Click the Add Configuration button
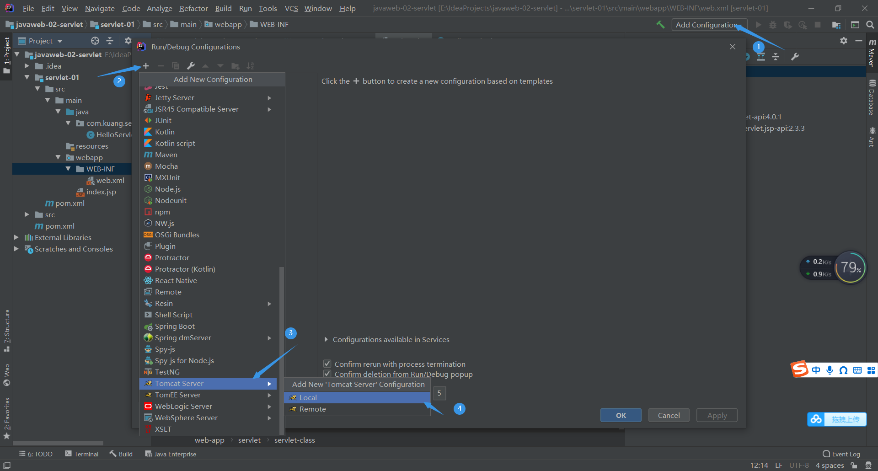 coord(708,25)
